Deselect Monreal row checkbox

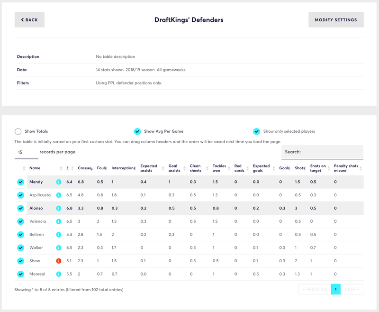tap(20, 274)
